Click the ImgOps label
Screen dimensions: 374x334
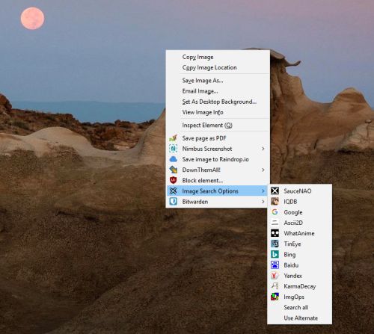coord(294,297)
